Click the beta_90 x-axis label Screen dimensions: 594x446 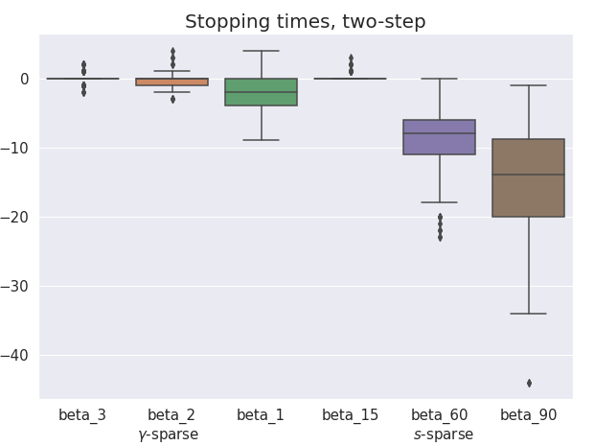tap(528, 415)
